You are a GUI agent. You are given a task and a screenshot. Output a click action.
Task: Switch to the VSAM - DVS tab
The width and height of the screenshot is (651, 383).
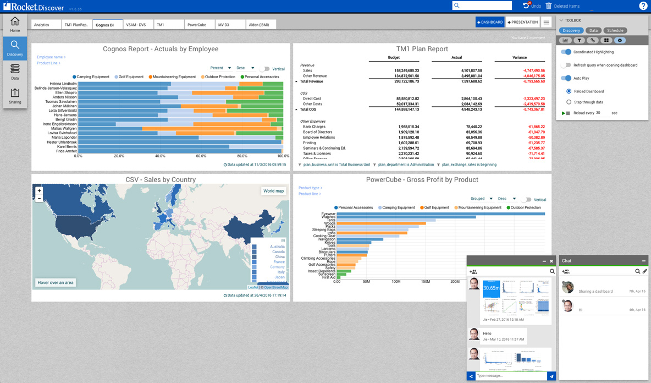[138, 25]
